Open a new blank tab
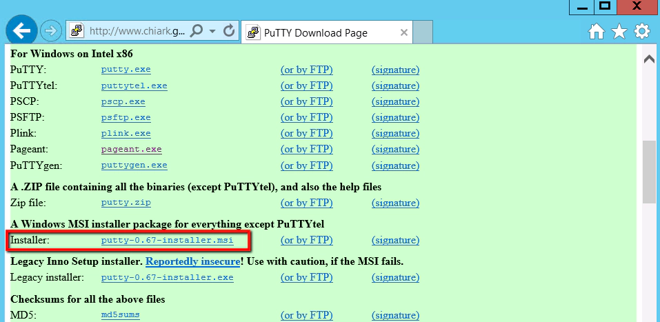The width and height of the screenshot is (660, 322). [423, 32]
